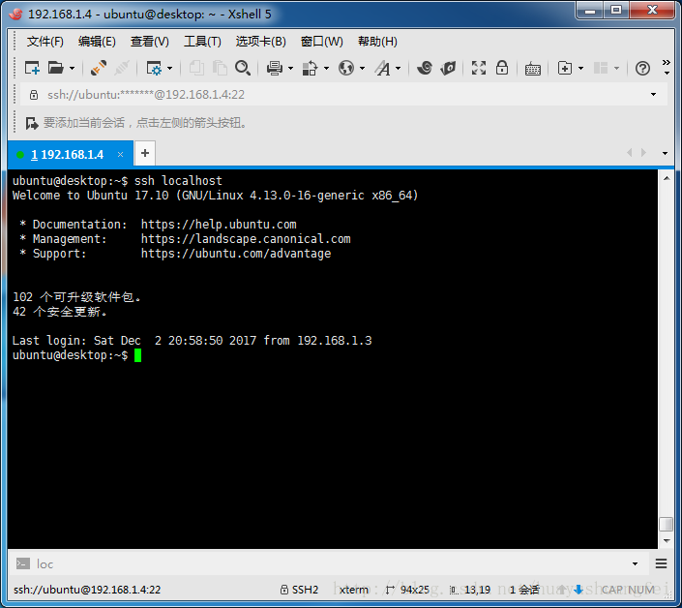
Task: Open the 帮助(H) menu
Action: [x=377, y=42]
